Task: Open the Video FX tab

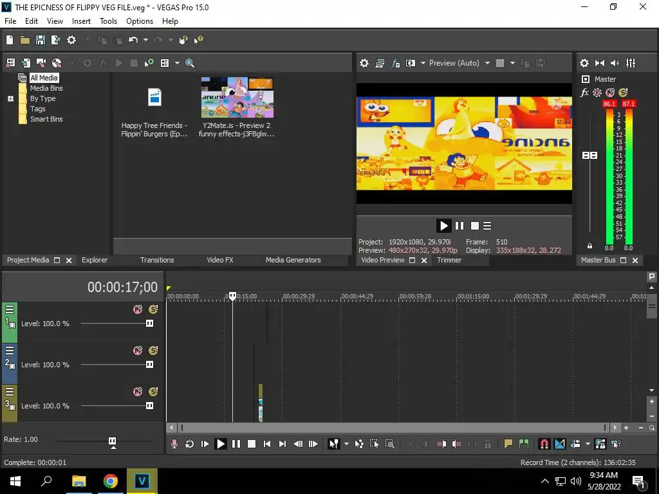Action: tap(220, 260)
